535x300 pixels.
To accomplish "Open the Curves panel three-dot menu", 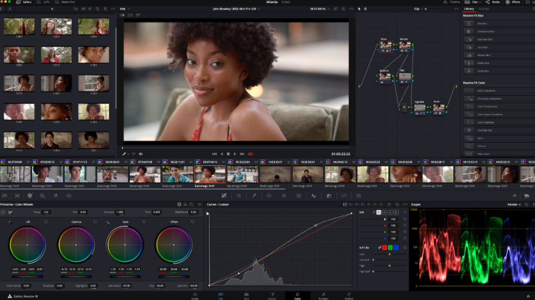I will coord(405,204).
